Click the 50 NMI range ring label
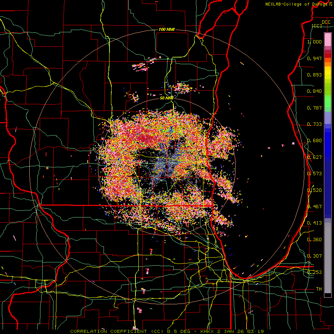This screenshot has width=334, height=334. point(167,98)
